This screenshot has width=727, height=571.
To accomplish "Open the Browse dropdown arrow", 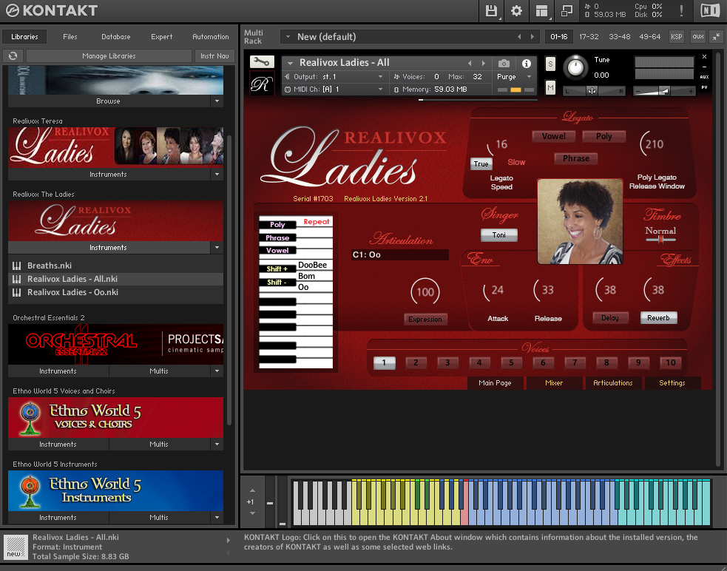I will coord(217,101).
